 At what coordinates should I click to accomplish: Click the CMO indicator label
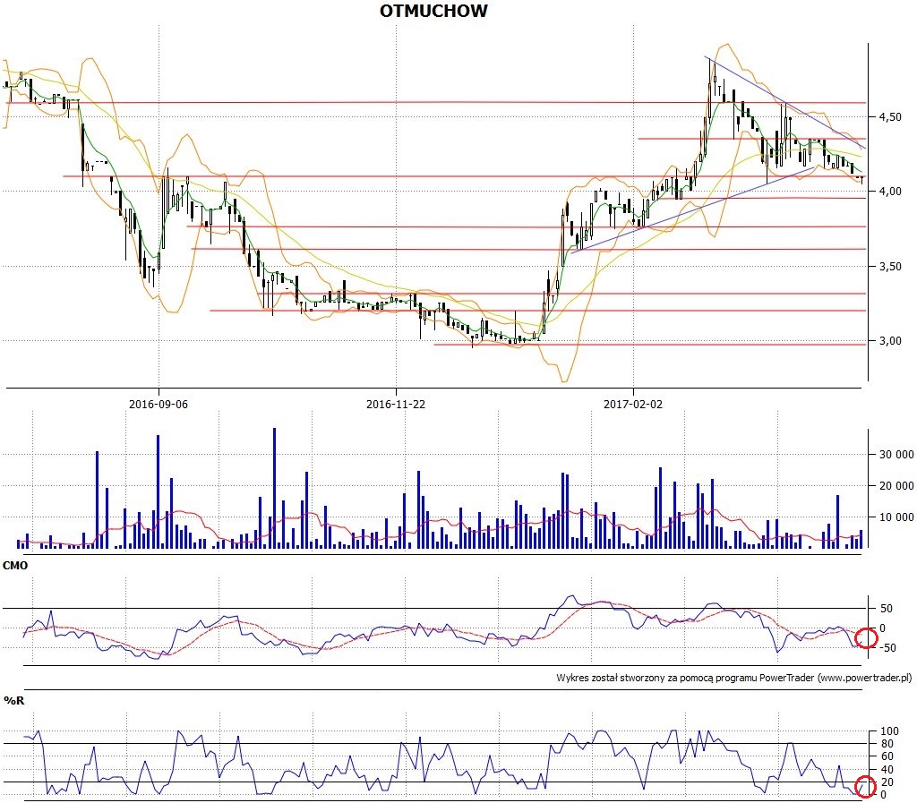tap(15, 566)
